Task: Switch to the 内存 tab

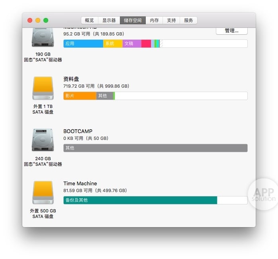Action: pos(154,20)
